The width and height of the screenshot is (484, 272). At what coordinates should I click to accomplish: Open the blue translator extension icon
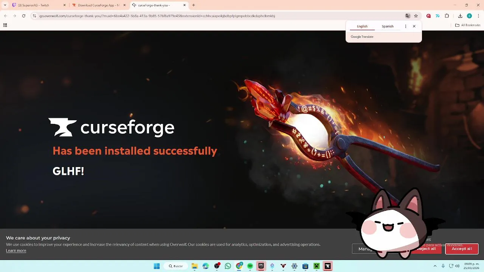437,16
